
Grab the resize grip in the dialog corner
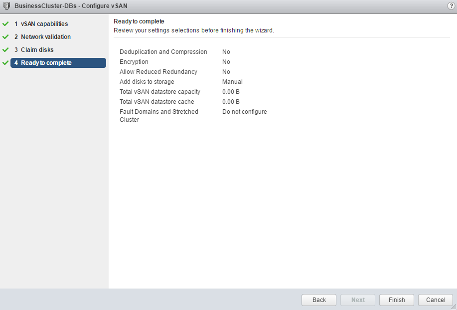point(454,307)
